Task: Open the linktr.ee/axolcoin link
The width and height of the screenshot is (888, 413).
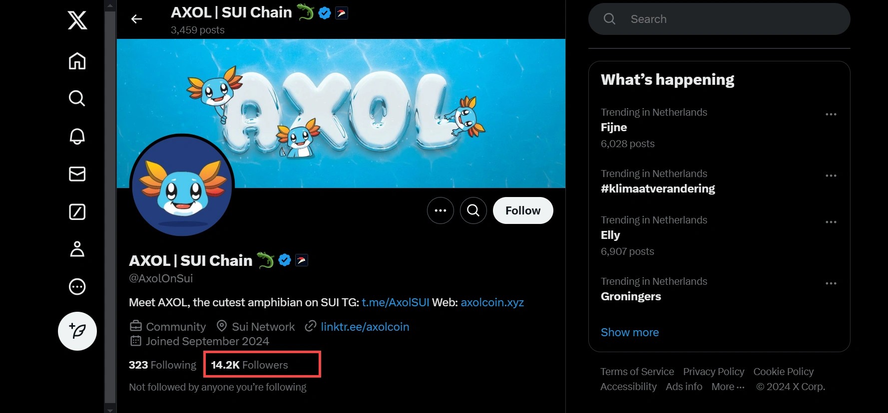Action: (x=365, y=327)
